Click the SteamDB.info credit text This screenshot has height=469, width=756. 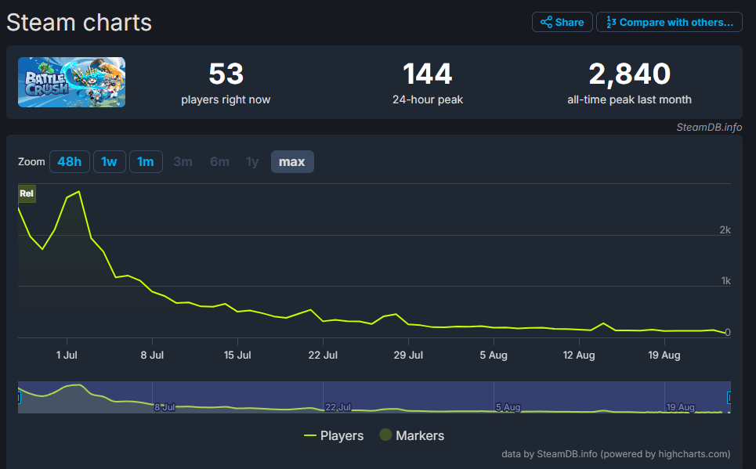coord(709,128)
